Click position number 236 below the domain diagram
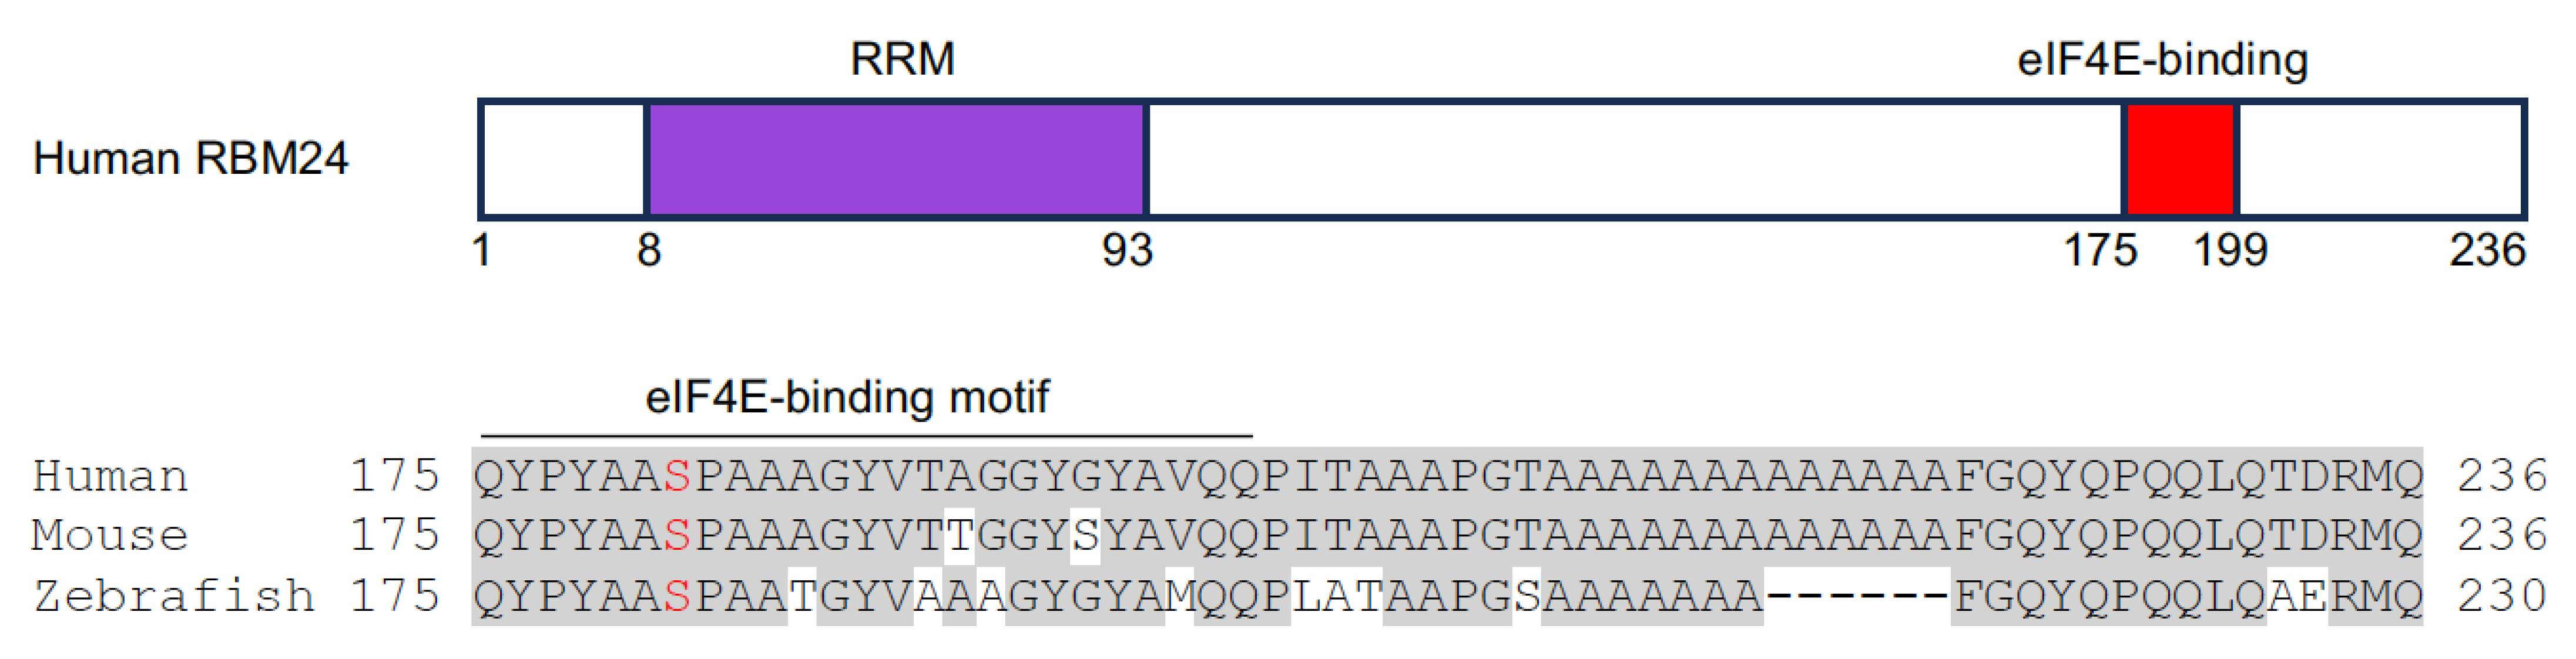Image resolution: width=2576 pixels, height=659 pixels. point(2487,250)
